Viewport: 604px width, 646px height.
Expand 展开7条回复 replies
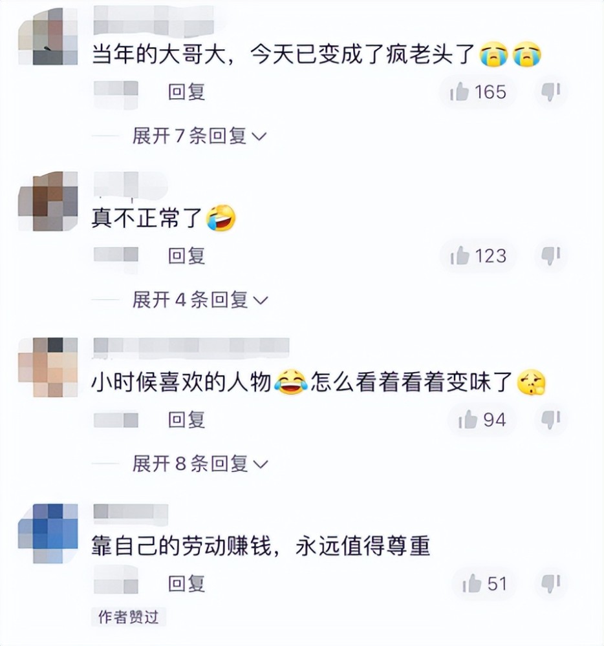coord(199,136)
